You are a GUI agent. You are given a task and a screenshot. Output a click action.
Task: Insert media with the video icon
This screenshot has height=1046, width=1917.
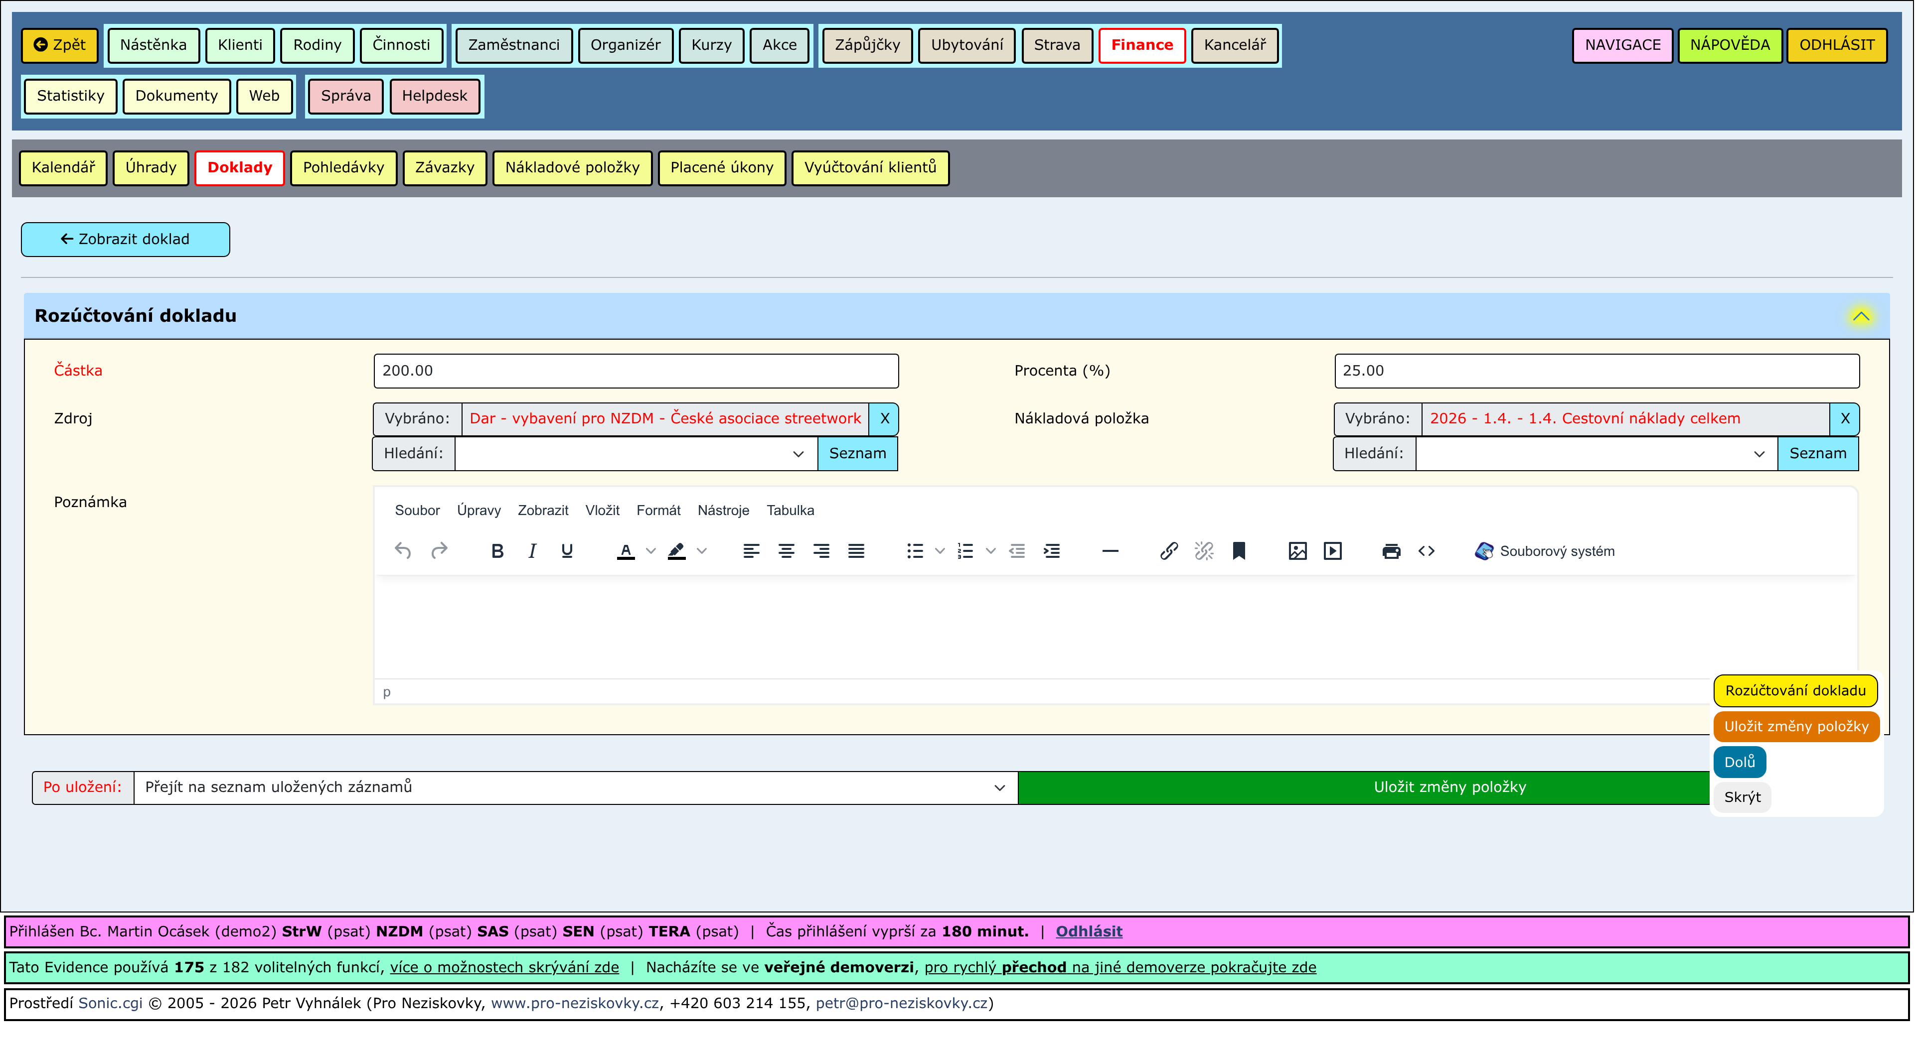coord(1332,551)
